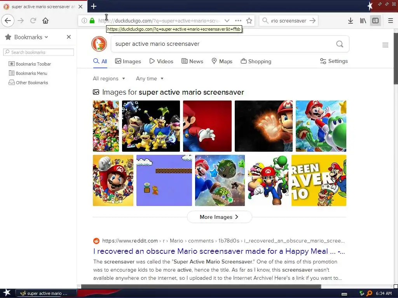Click the reddit.com result URL breadcrumb
Screen dimensions: 398x298
(223, 241)
